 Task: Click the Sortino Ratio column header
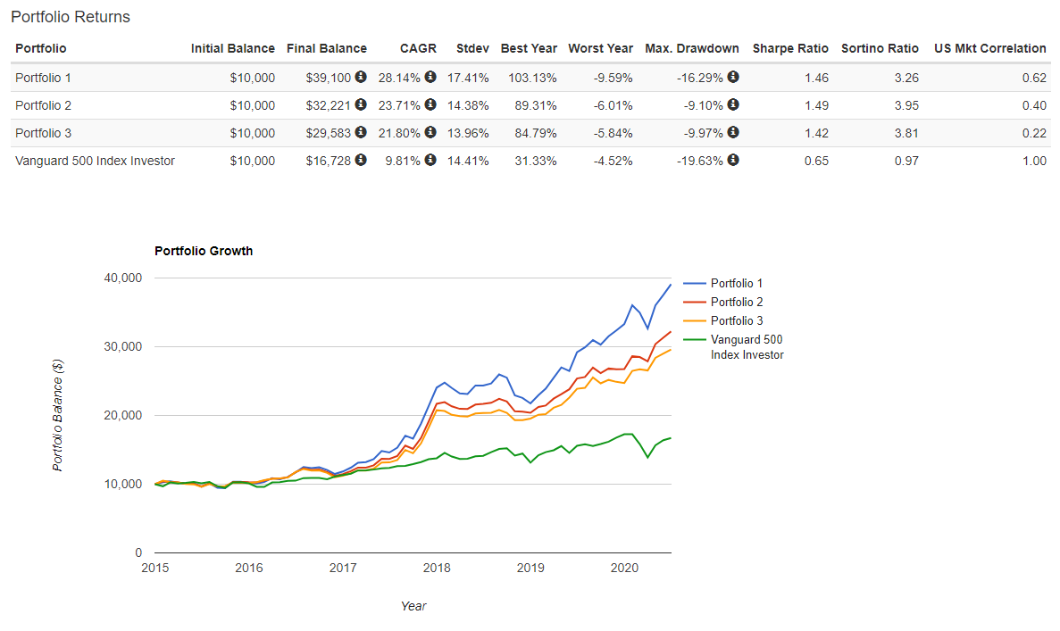pos(880,48)
